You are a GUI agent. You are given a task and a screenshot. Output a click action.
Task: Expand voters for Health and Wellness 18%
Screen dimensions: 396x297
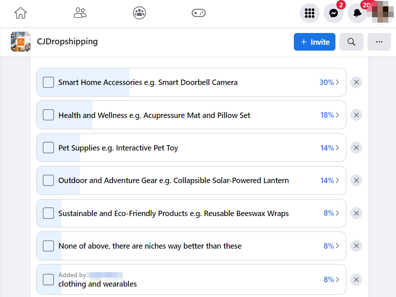point(330,115)
